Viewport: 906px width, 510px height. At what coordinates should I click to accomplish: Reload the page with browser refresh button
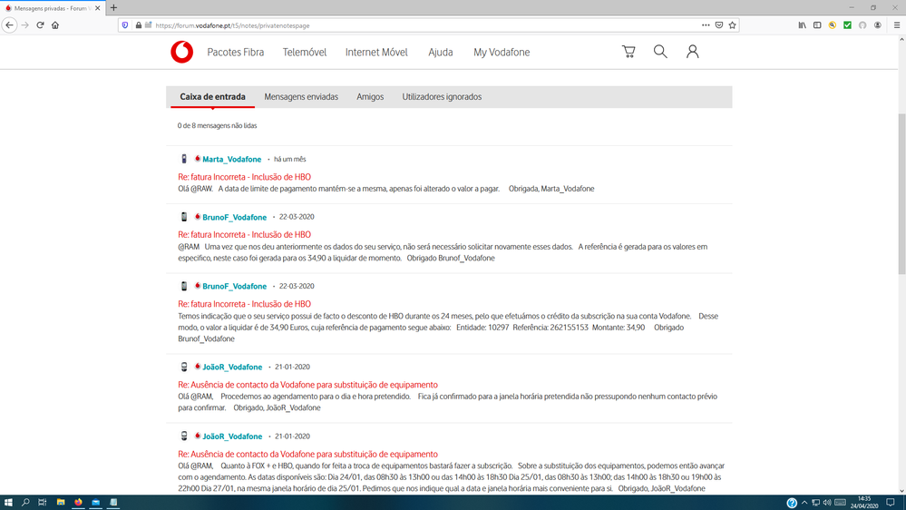coord(40,25)
